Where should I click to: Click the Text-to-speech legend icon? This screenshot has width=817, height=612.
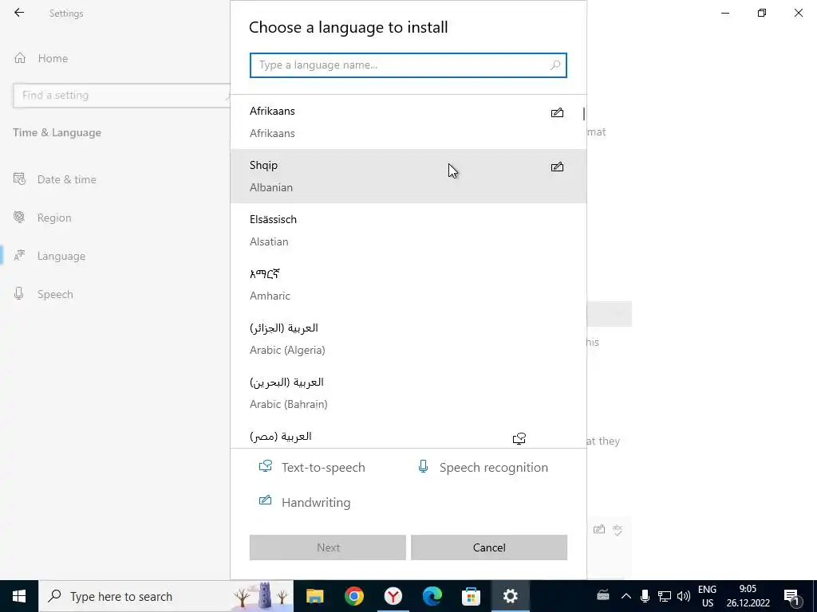click(266, 466)
